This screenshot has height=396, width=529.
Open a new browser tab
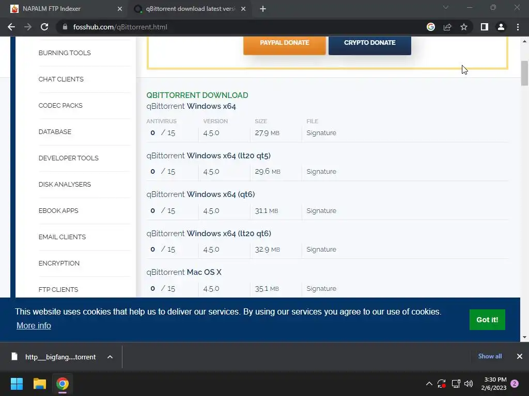click(263, 9)
